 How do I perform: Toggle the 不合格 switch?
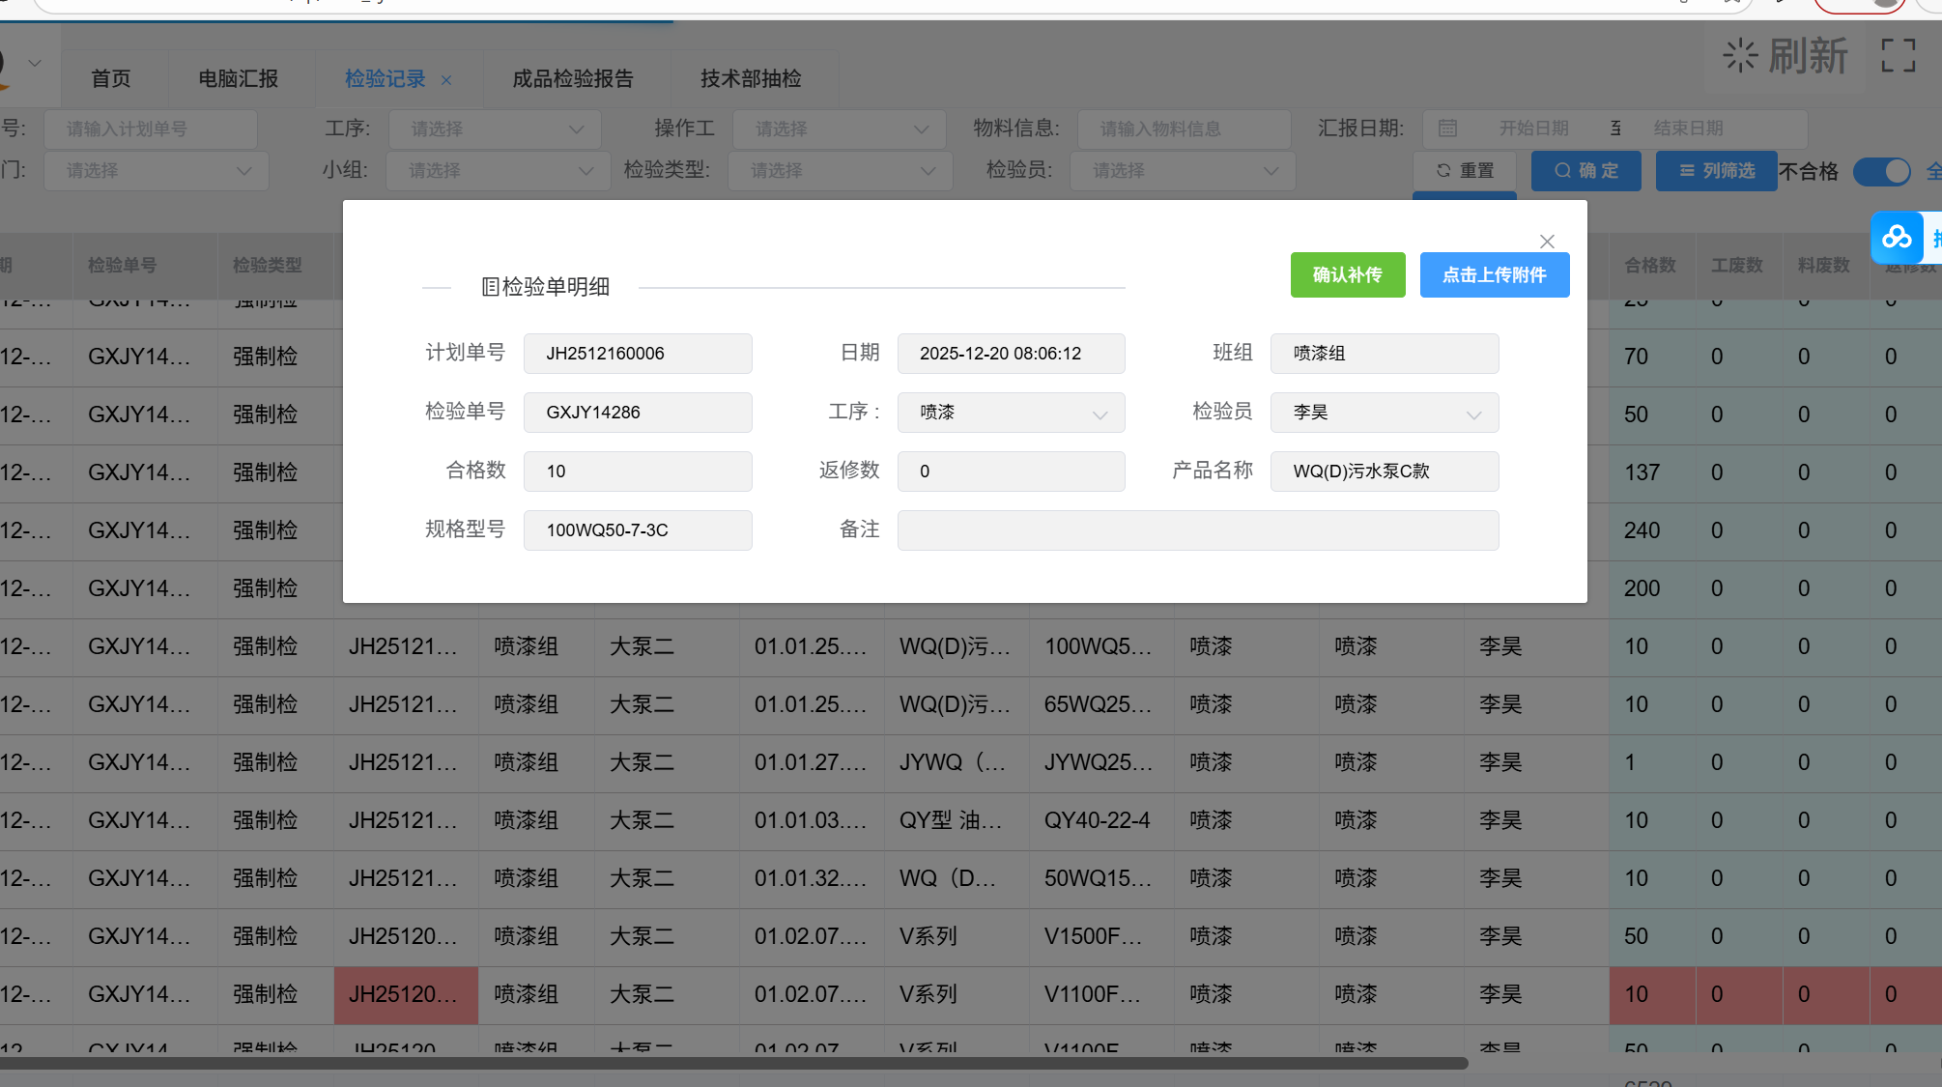click(1881, 172)
